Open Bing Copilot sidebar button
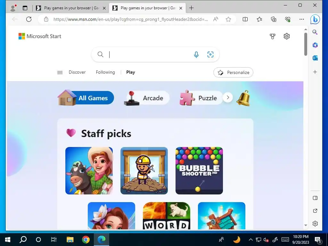 pos(315,20)
